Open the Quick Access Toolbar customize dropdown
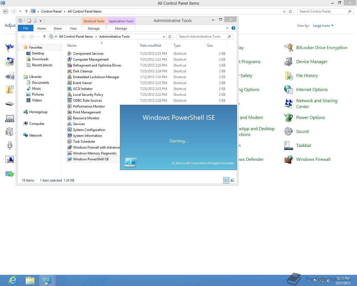Image resolution: width=357 pixels, height=286 pixels. (x=41, y=21)
